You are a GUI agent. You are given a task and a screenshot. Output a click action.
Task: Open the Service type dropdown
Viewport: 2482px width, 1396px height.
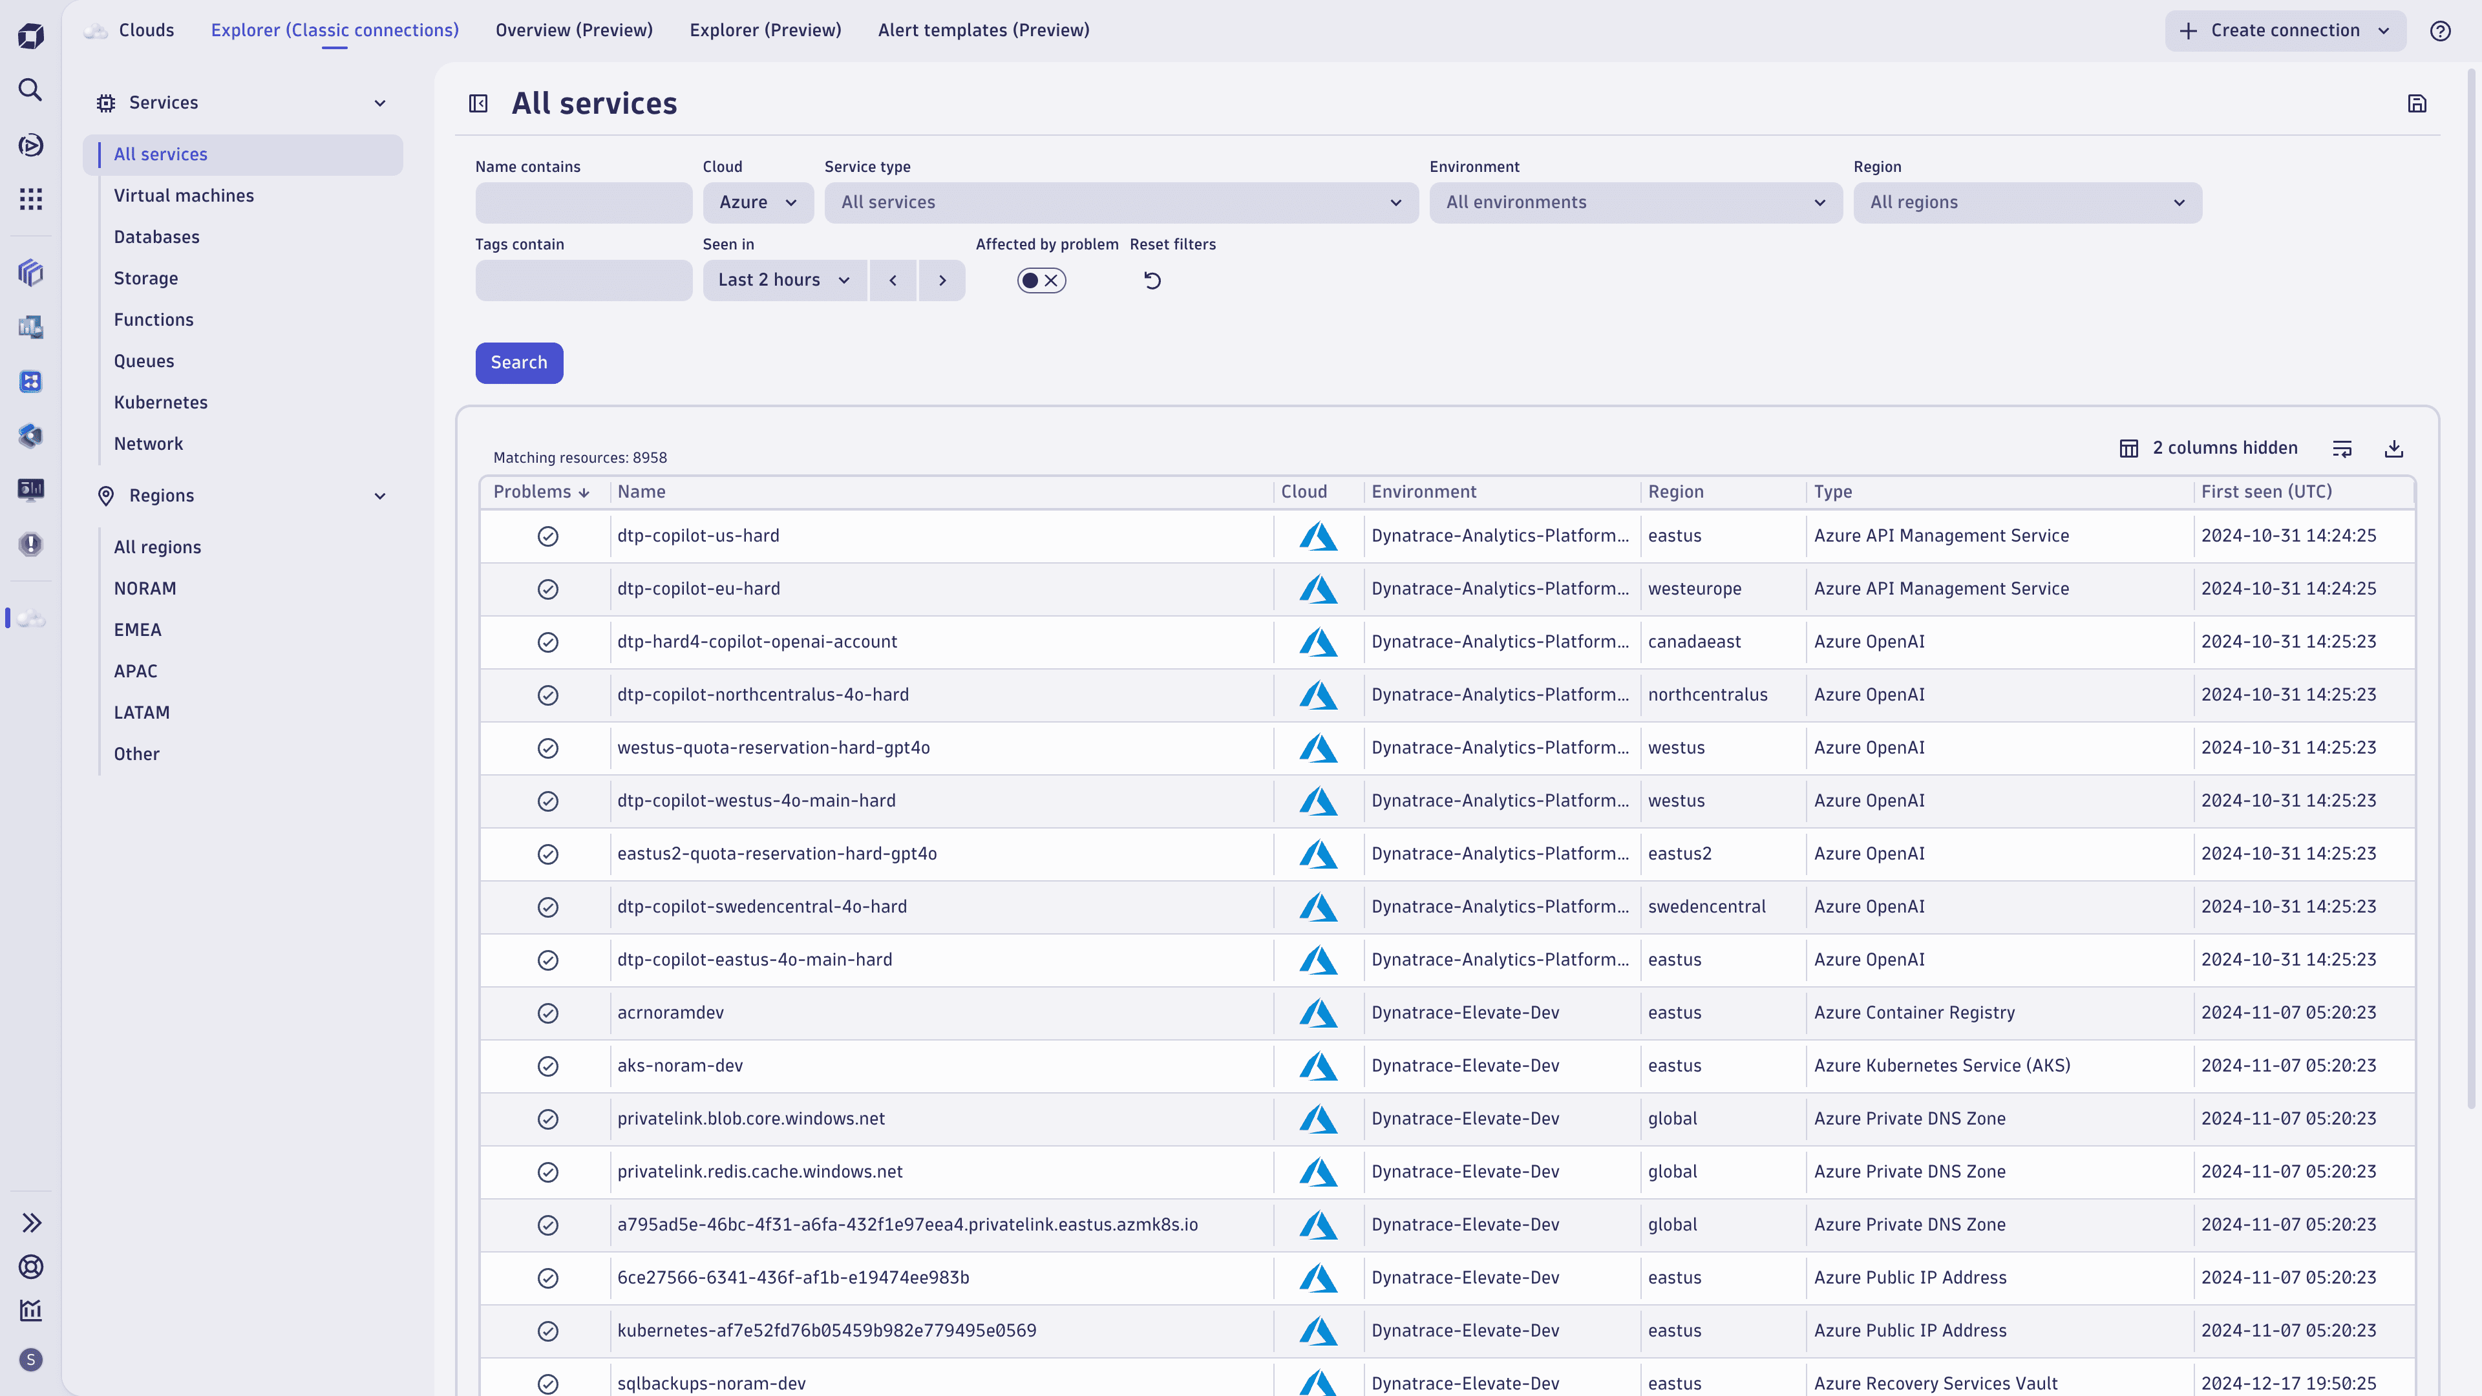[x=1121, y=202]
